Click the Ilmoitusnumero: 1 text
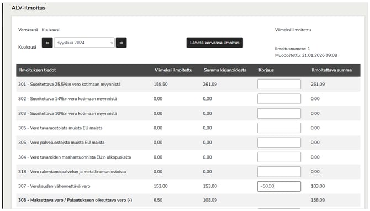Image resolution: width=370 pixels, height=211 pixels. pyautogui.click(x=292, y=49)
